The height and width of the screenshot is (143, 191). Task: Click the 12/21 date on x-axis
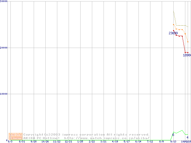[x=68, y=142]
